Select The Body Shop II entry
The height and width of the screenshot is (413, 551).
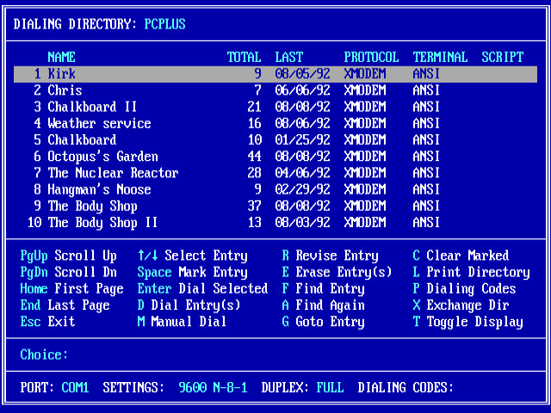point(275,223)
